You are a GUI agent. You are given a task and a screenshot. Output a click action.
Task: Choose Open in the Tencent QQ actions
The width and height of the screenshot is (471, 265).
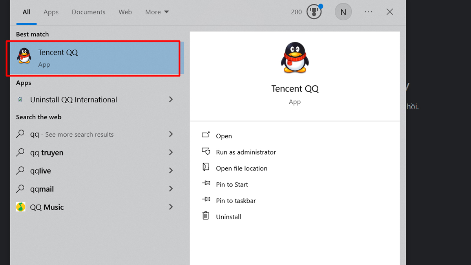[224, 136]
